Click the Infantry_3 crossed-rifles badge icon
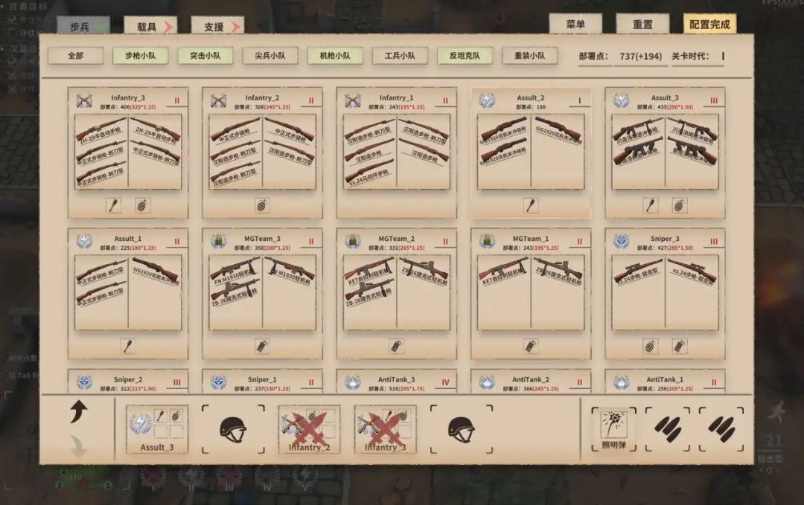The width and height of the screenshot is (804, 505). pos(83,101)
